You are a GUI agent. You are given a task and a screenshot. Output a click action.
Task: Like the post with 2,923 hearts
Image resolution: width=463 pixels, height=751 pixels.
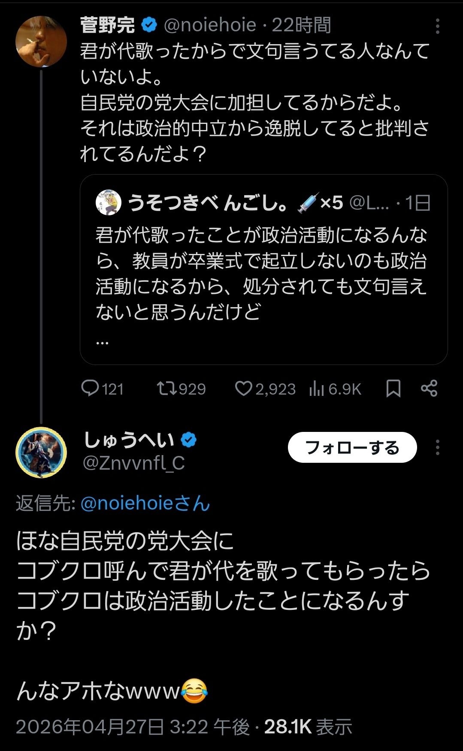click(x=243, y=389)
